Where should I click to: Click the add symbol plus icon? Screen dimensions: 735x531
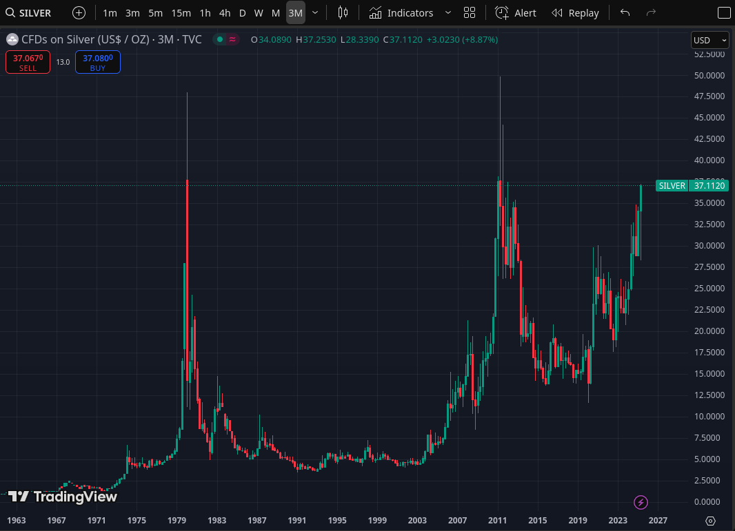tap(79, 12)
